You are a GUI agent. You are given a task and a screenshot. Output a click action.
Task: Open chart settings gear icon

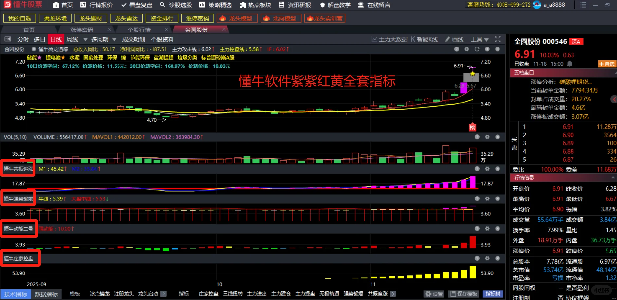[x=467, y=49]
